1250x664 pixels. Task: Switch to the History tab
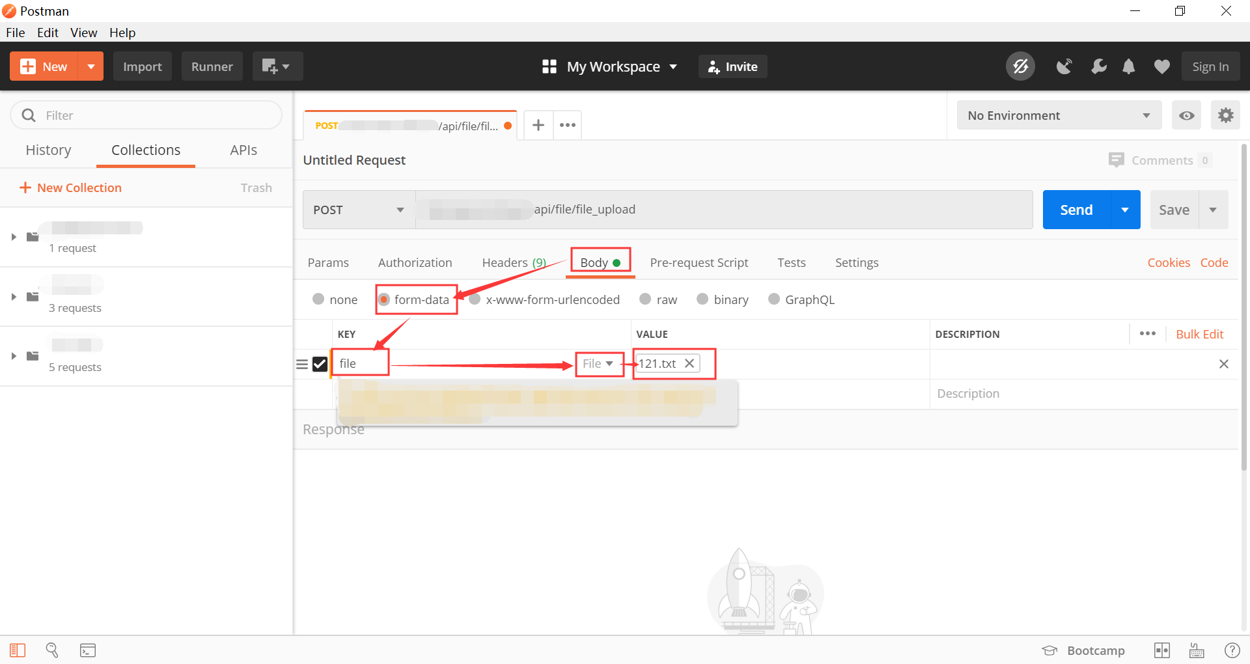(48, 150)
